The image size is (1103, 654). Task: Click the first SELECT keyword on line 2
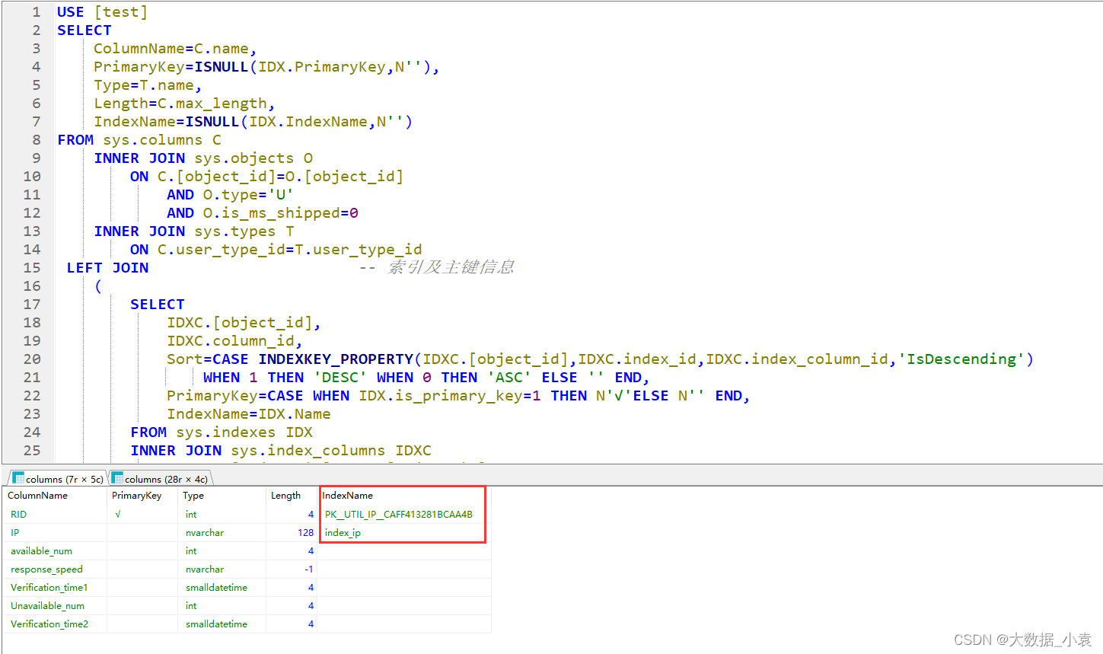pos(84,30)
